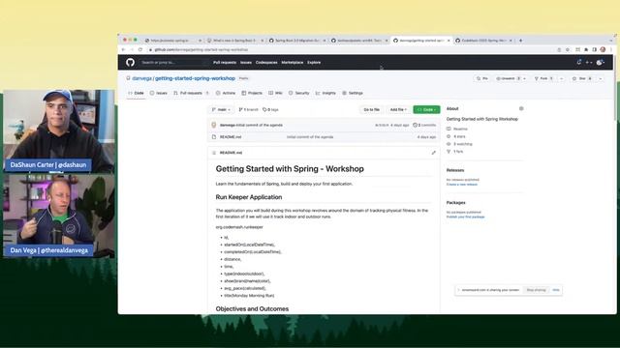Expand the Unwatch dropdown
Viewport: 620px width, 348px height.
point(511,78)
